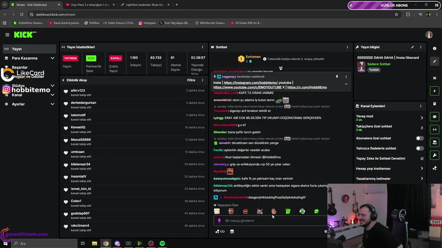Pick the green angel-halo emote
This screenshot has width=442, height=248.
tap(288, 211)
